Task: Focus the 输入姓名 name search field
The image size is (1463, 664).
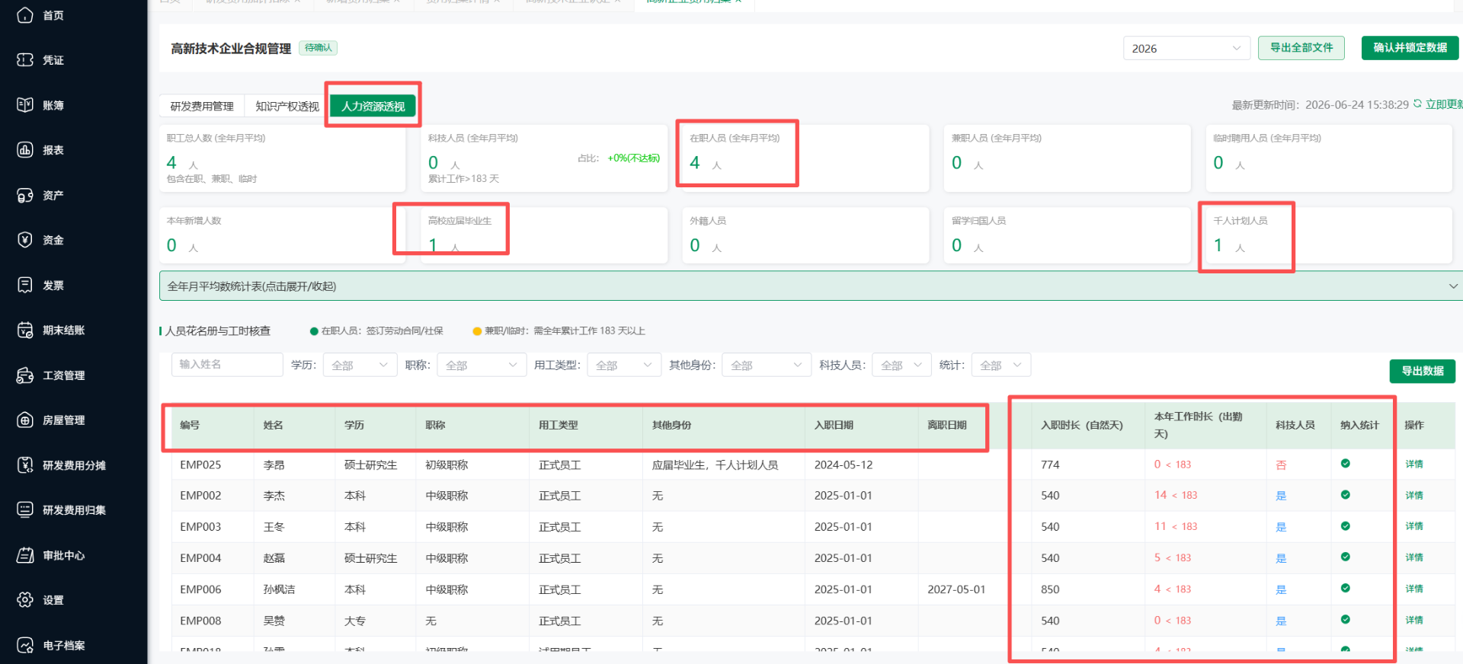Action: click(x=227, y=365)
